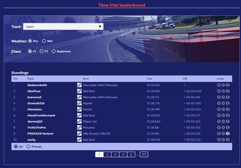Click the track icon next to Ferrari
This screenshot has height=168, width=241.
click(x=79, y=109)
